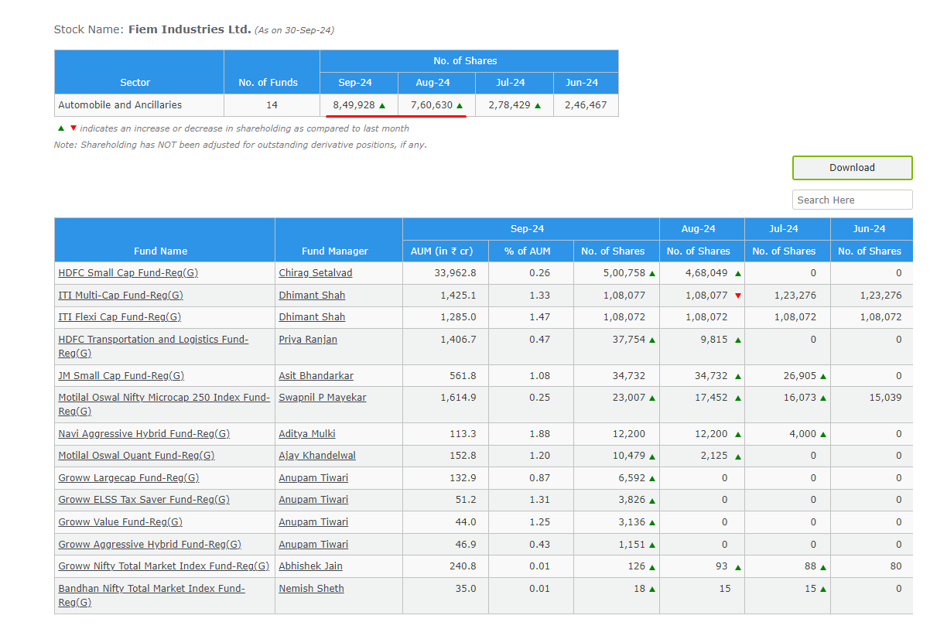Select the 2,125 shares value
The image size is (930, 629).
(714, 456)
